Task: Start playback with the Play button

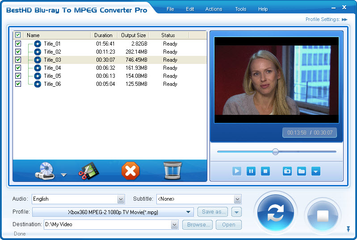Action: [237, 171]
